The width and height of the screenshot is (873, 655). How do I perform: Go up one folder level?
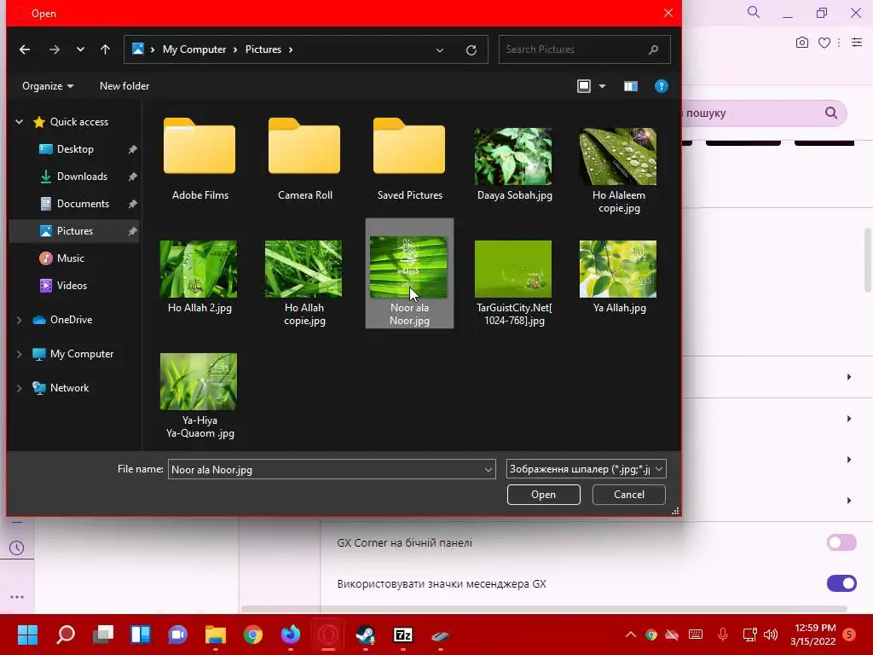click(x=105, y=49)
